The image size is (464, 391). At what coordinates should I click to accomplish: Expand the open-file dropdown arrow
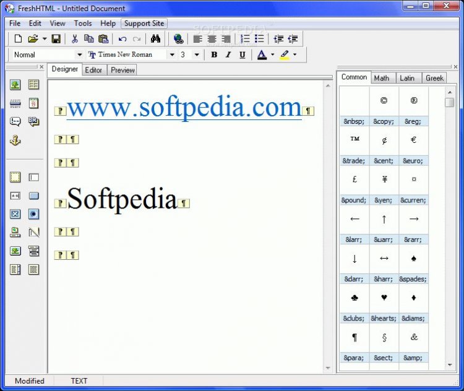[x=45, y=39]
